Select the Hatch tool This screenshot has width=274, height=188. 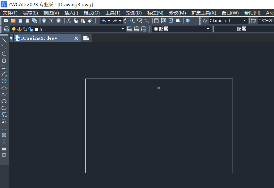(x=4, y=135)
